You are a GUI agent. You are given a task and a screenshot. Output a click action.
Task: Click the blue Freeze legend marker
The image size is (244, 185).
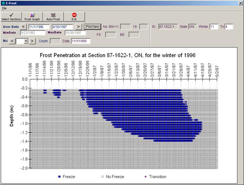click(x=59, y=177)
